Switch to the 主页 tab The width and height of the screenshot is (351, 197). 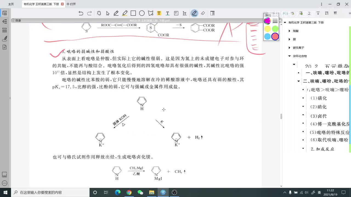[11, 4]
